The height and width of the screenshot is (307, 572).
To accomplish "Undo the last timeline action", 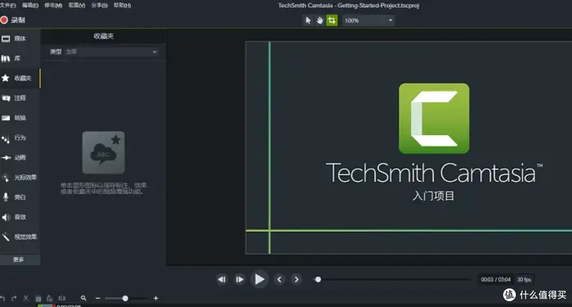I will click(x=3, y=298).
